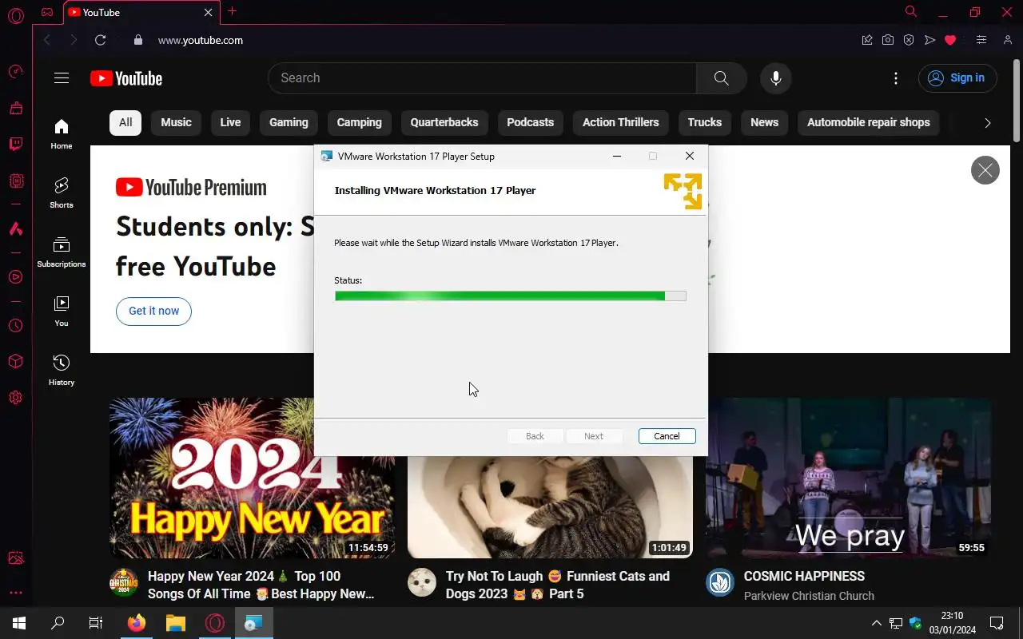1023x639 pixels.
Task: Open the Opera sidebar speed dial gauge
Action: pos(15,72)
